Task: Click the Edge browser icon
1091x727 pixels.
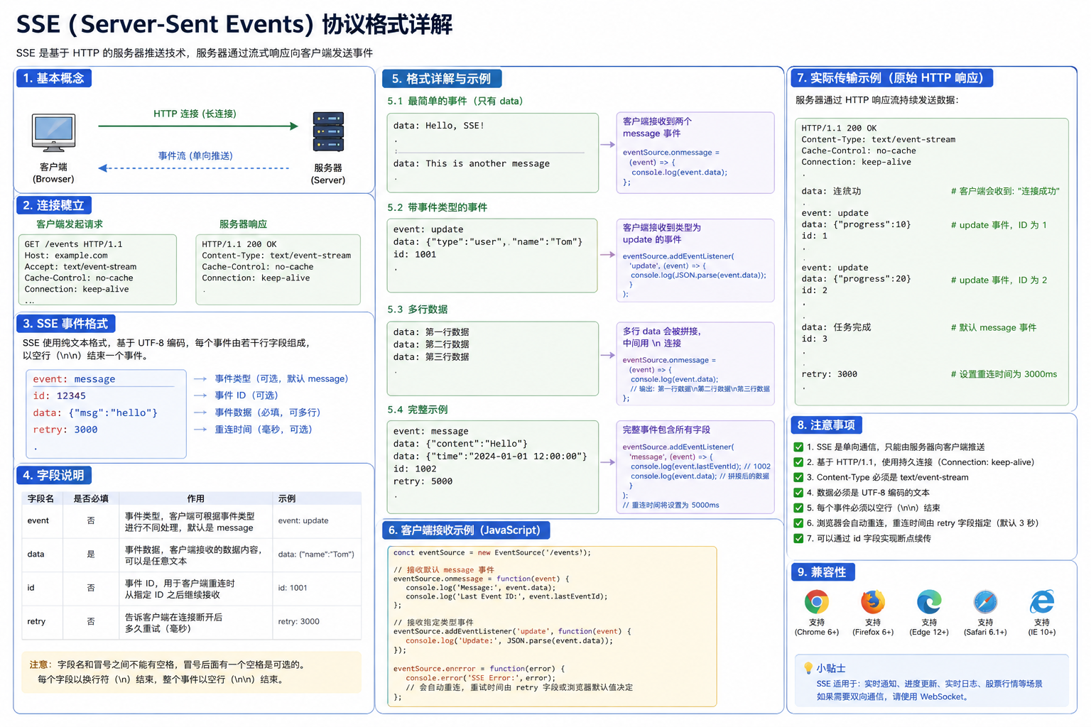Action: 929,602
